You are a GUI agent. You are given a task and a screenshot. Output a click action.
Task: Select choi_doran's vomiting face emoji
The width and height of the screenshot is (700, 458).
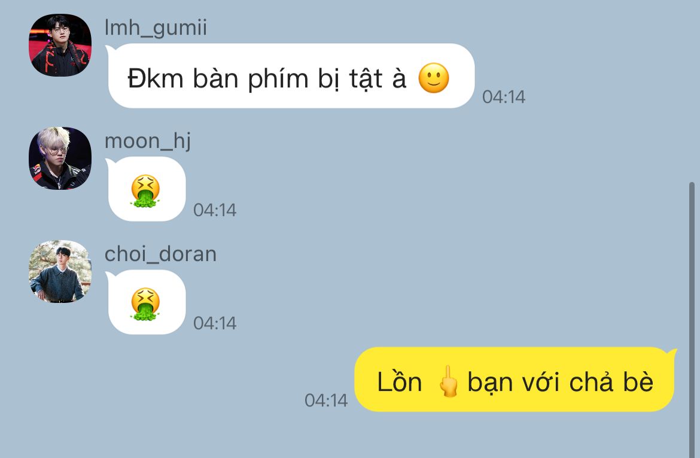(145, 304)
